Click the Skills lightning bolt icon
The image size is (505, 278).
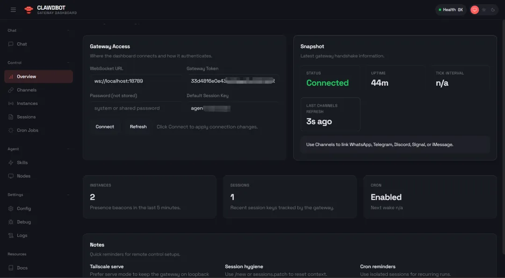tap(11, 162)
